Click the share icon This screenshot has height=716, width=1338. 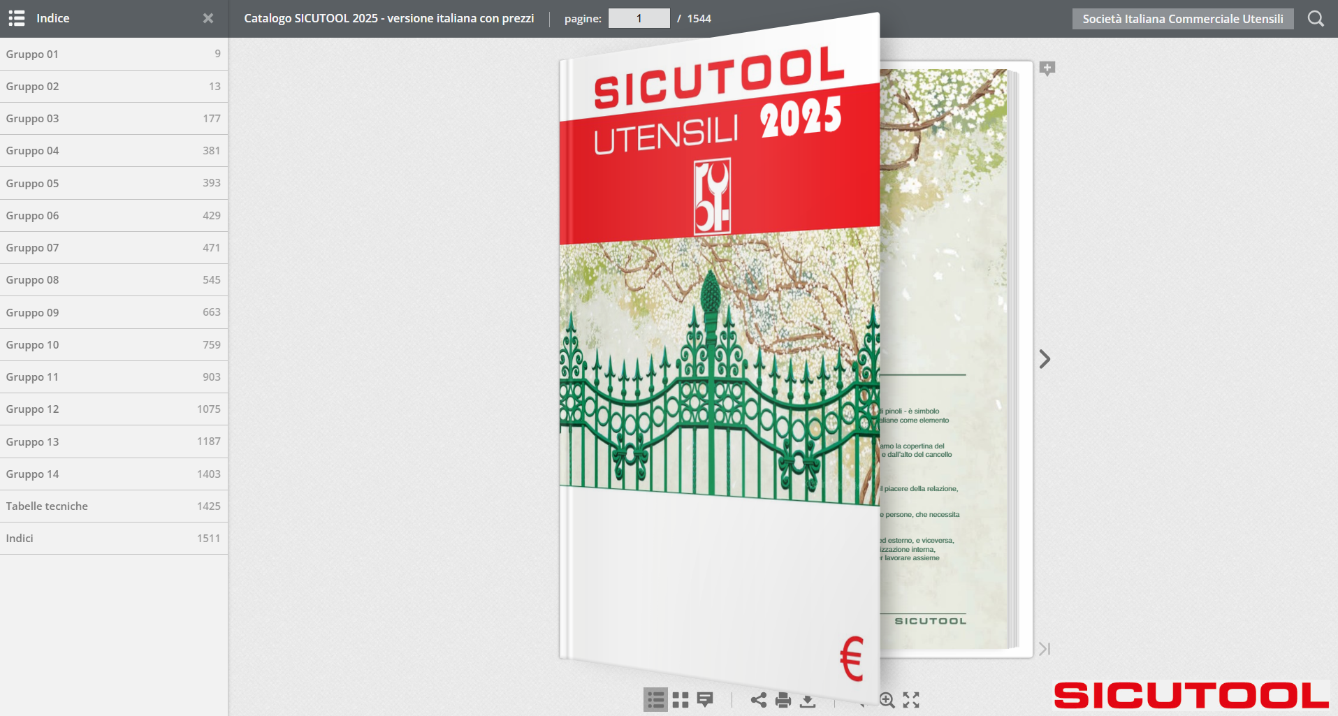pyautogui.click(x=759, y=699)
